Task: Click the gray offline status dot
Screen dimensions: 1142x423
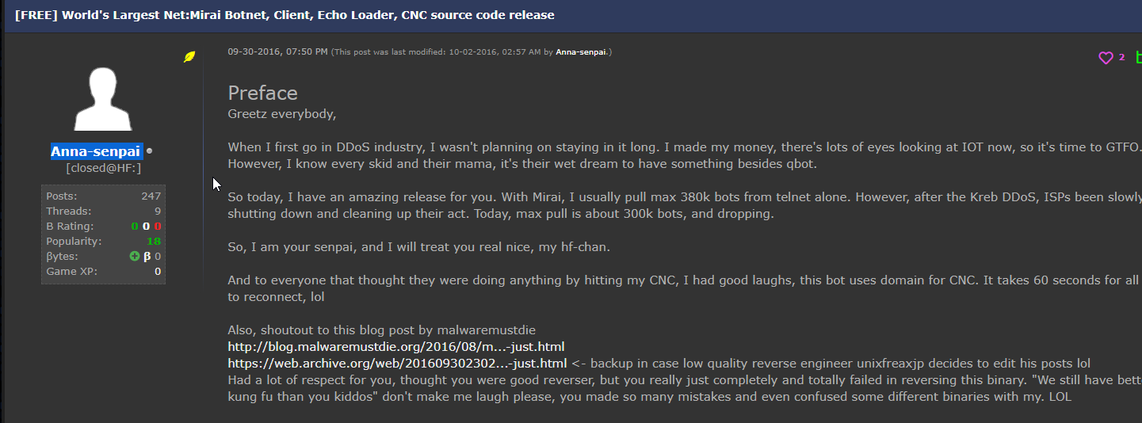Action: click(150, 151)
